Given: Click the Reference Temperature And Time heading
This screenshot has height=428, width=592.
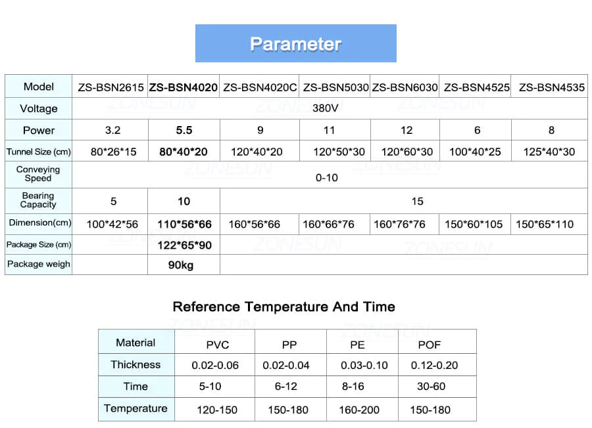Looking at the screenshot, I should coord(284,307).
